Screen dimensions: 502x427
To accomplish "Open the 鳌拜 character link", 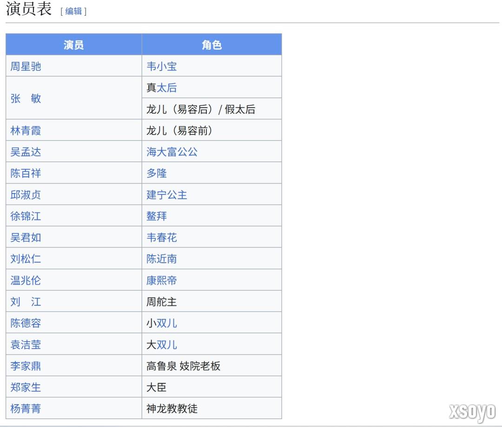I will pos(157,216).
